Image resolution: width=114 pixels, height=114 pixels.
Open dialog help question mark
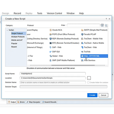tap(106, 19)
